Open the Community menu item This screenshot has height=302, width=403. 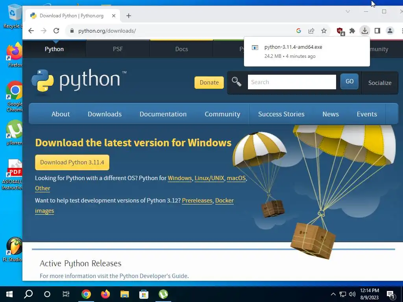(222, 114)
